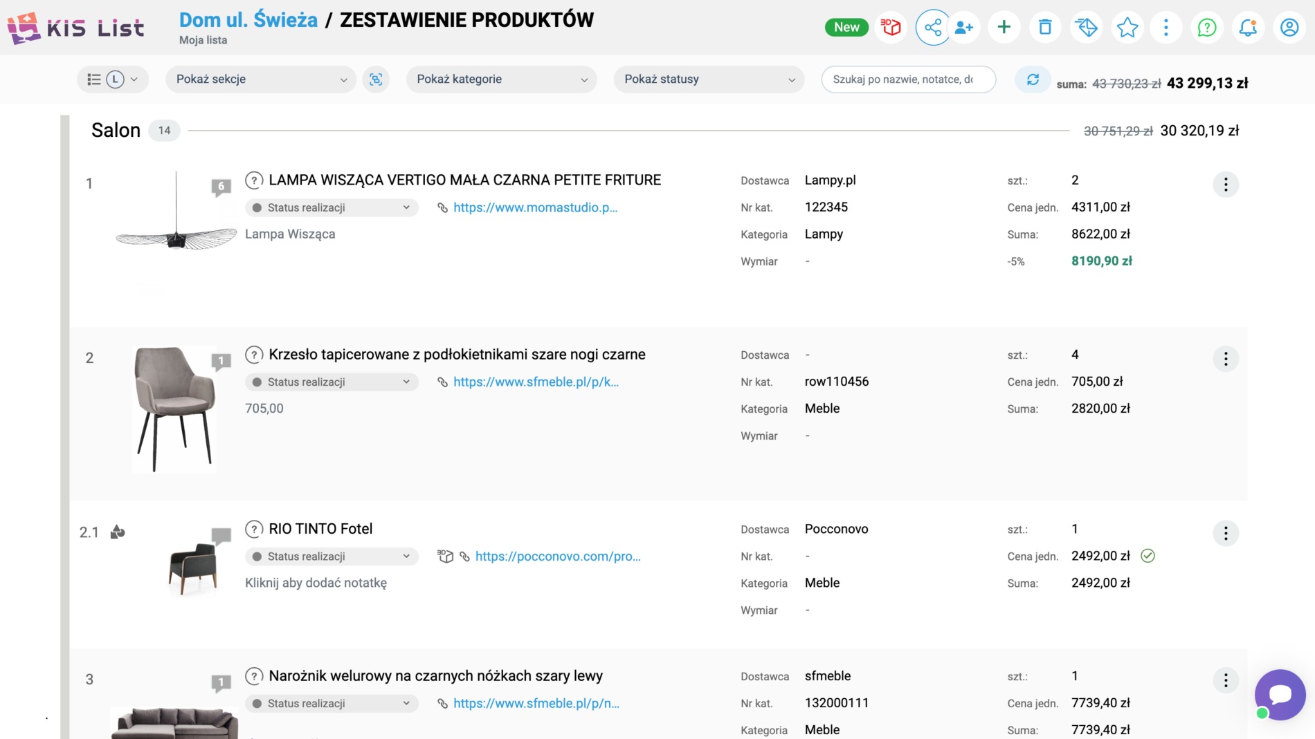Viewport: 1315px width, 739px height.
Task: Open the Pokaż kategorie dropdown
Action: [501, 79]
